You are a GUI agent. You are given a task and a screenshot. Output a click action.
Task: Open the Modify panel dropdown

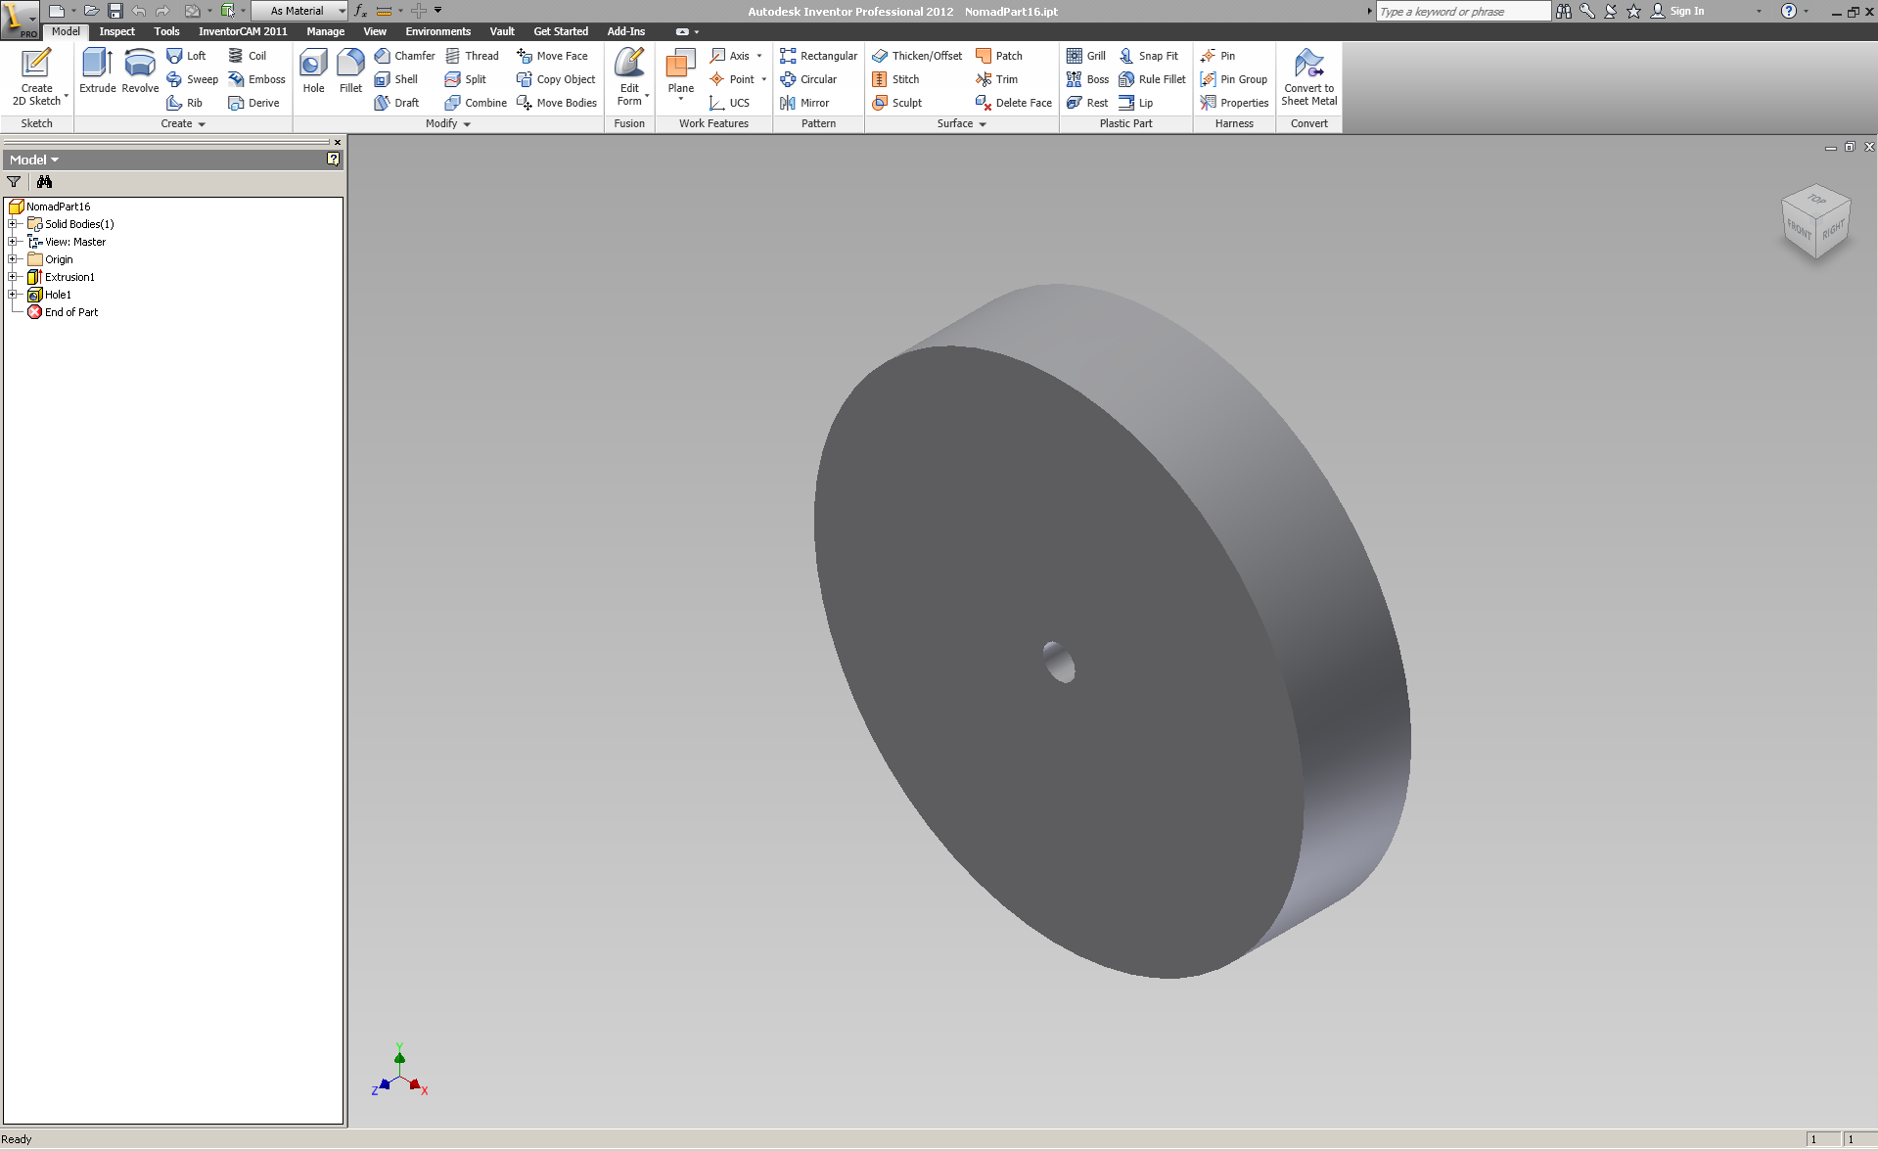tap(448, 124)
